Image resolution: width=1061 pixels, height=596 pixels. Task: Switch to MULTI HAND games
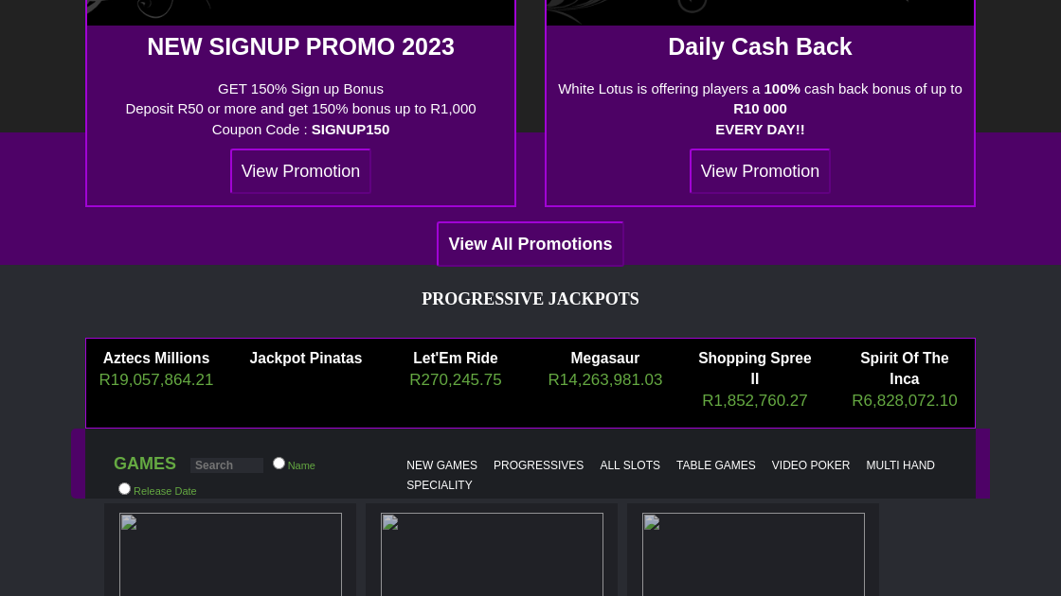[x=900, y=465]
